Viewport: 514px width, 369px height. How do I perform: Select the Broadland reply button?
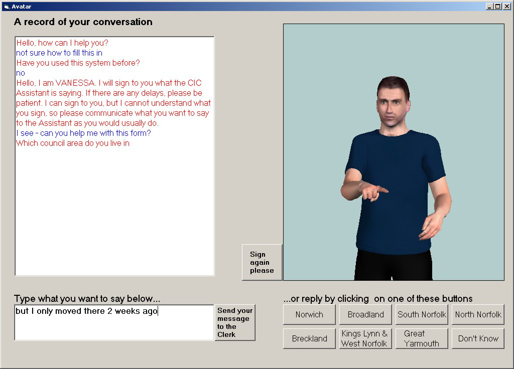click(365, 314)
